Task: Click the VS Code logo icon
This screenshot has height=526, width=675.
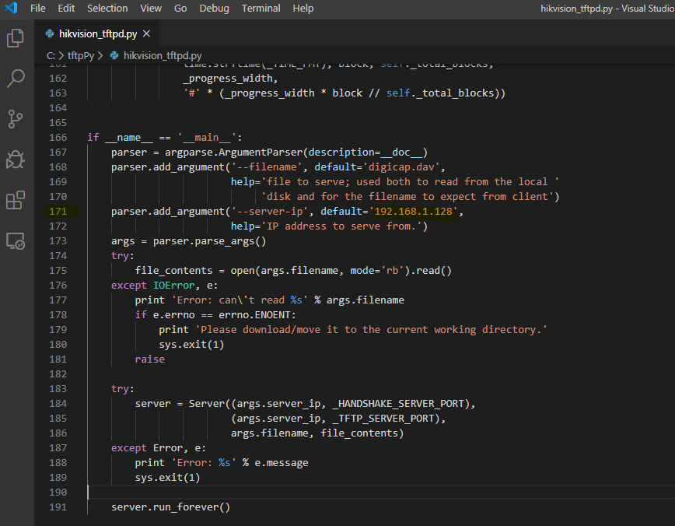Action: pos(11,9)
